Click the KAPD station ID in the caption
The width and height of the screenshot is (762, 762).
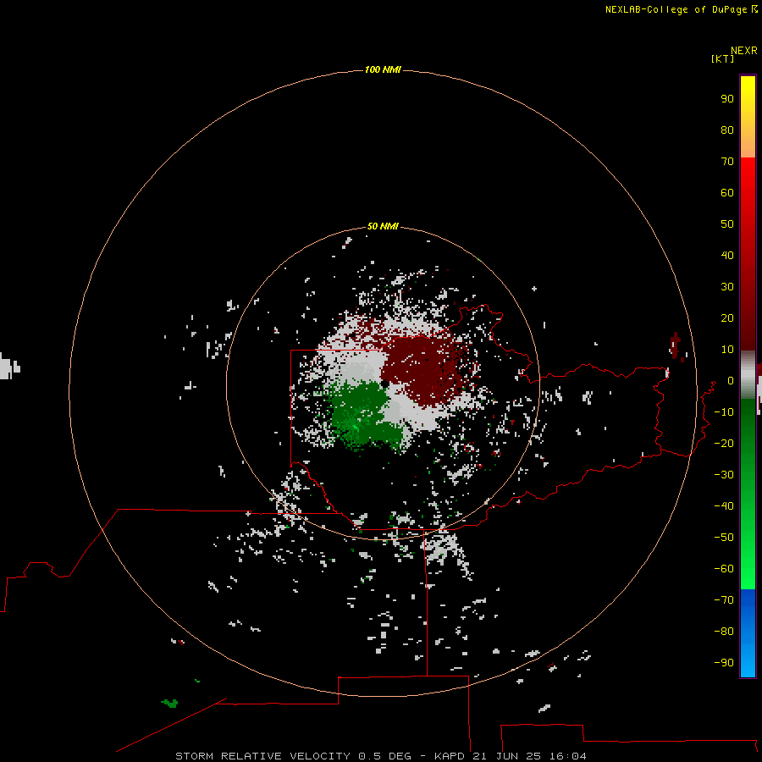[450, 756]
